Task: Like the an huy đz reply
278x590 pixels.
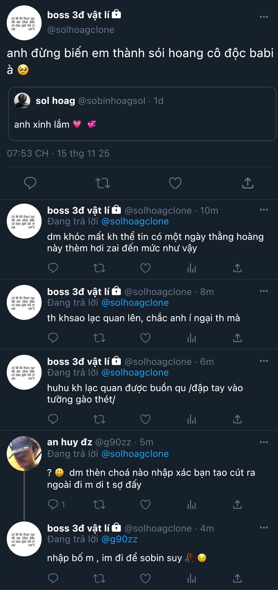Action: tap(145, 504)
